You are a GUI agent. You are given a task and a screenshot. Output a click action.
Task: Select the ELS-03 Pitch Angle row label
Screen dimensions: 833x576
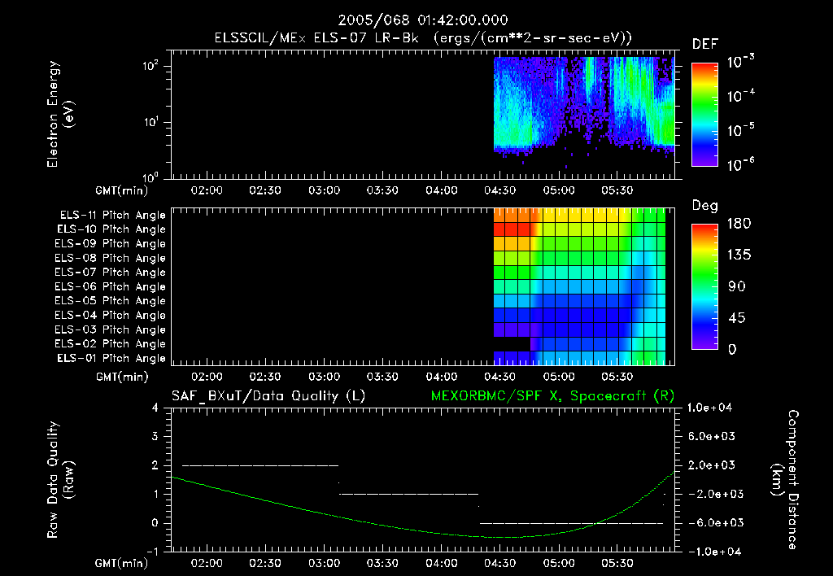click(x=110, y=330)
